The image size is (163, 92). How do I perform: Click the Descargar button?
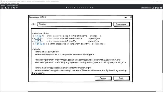click(121, 24)
